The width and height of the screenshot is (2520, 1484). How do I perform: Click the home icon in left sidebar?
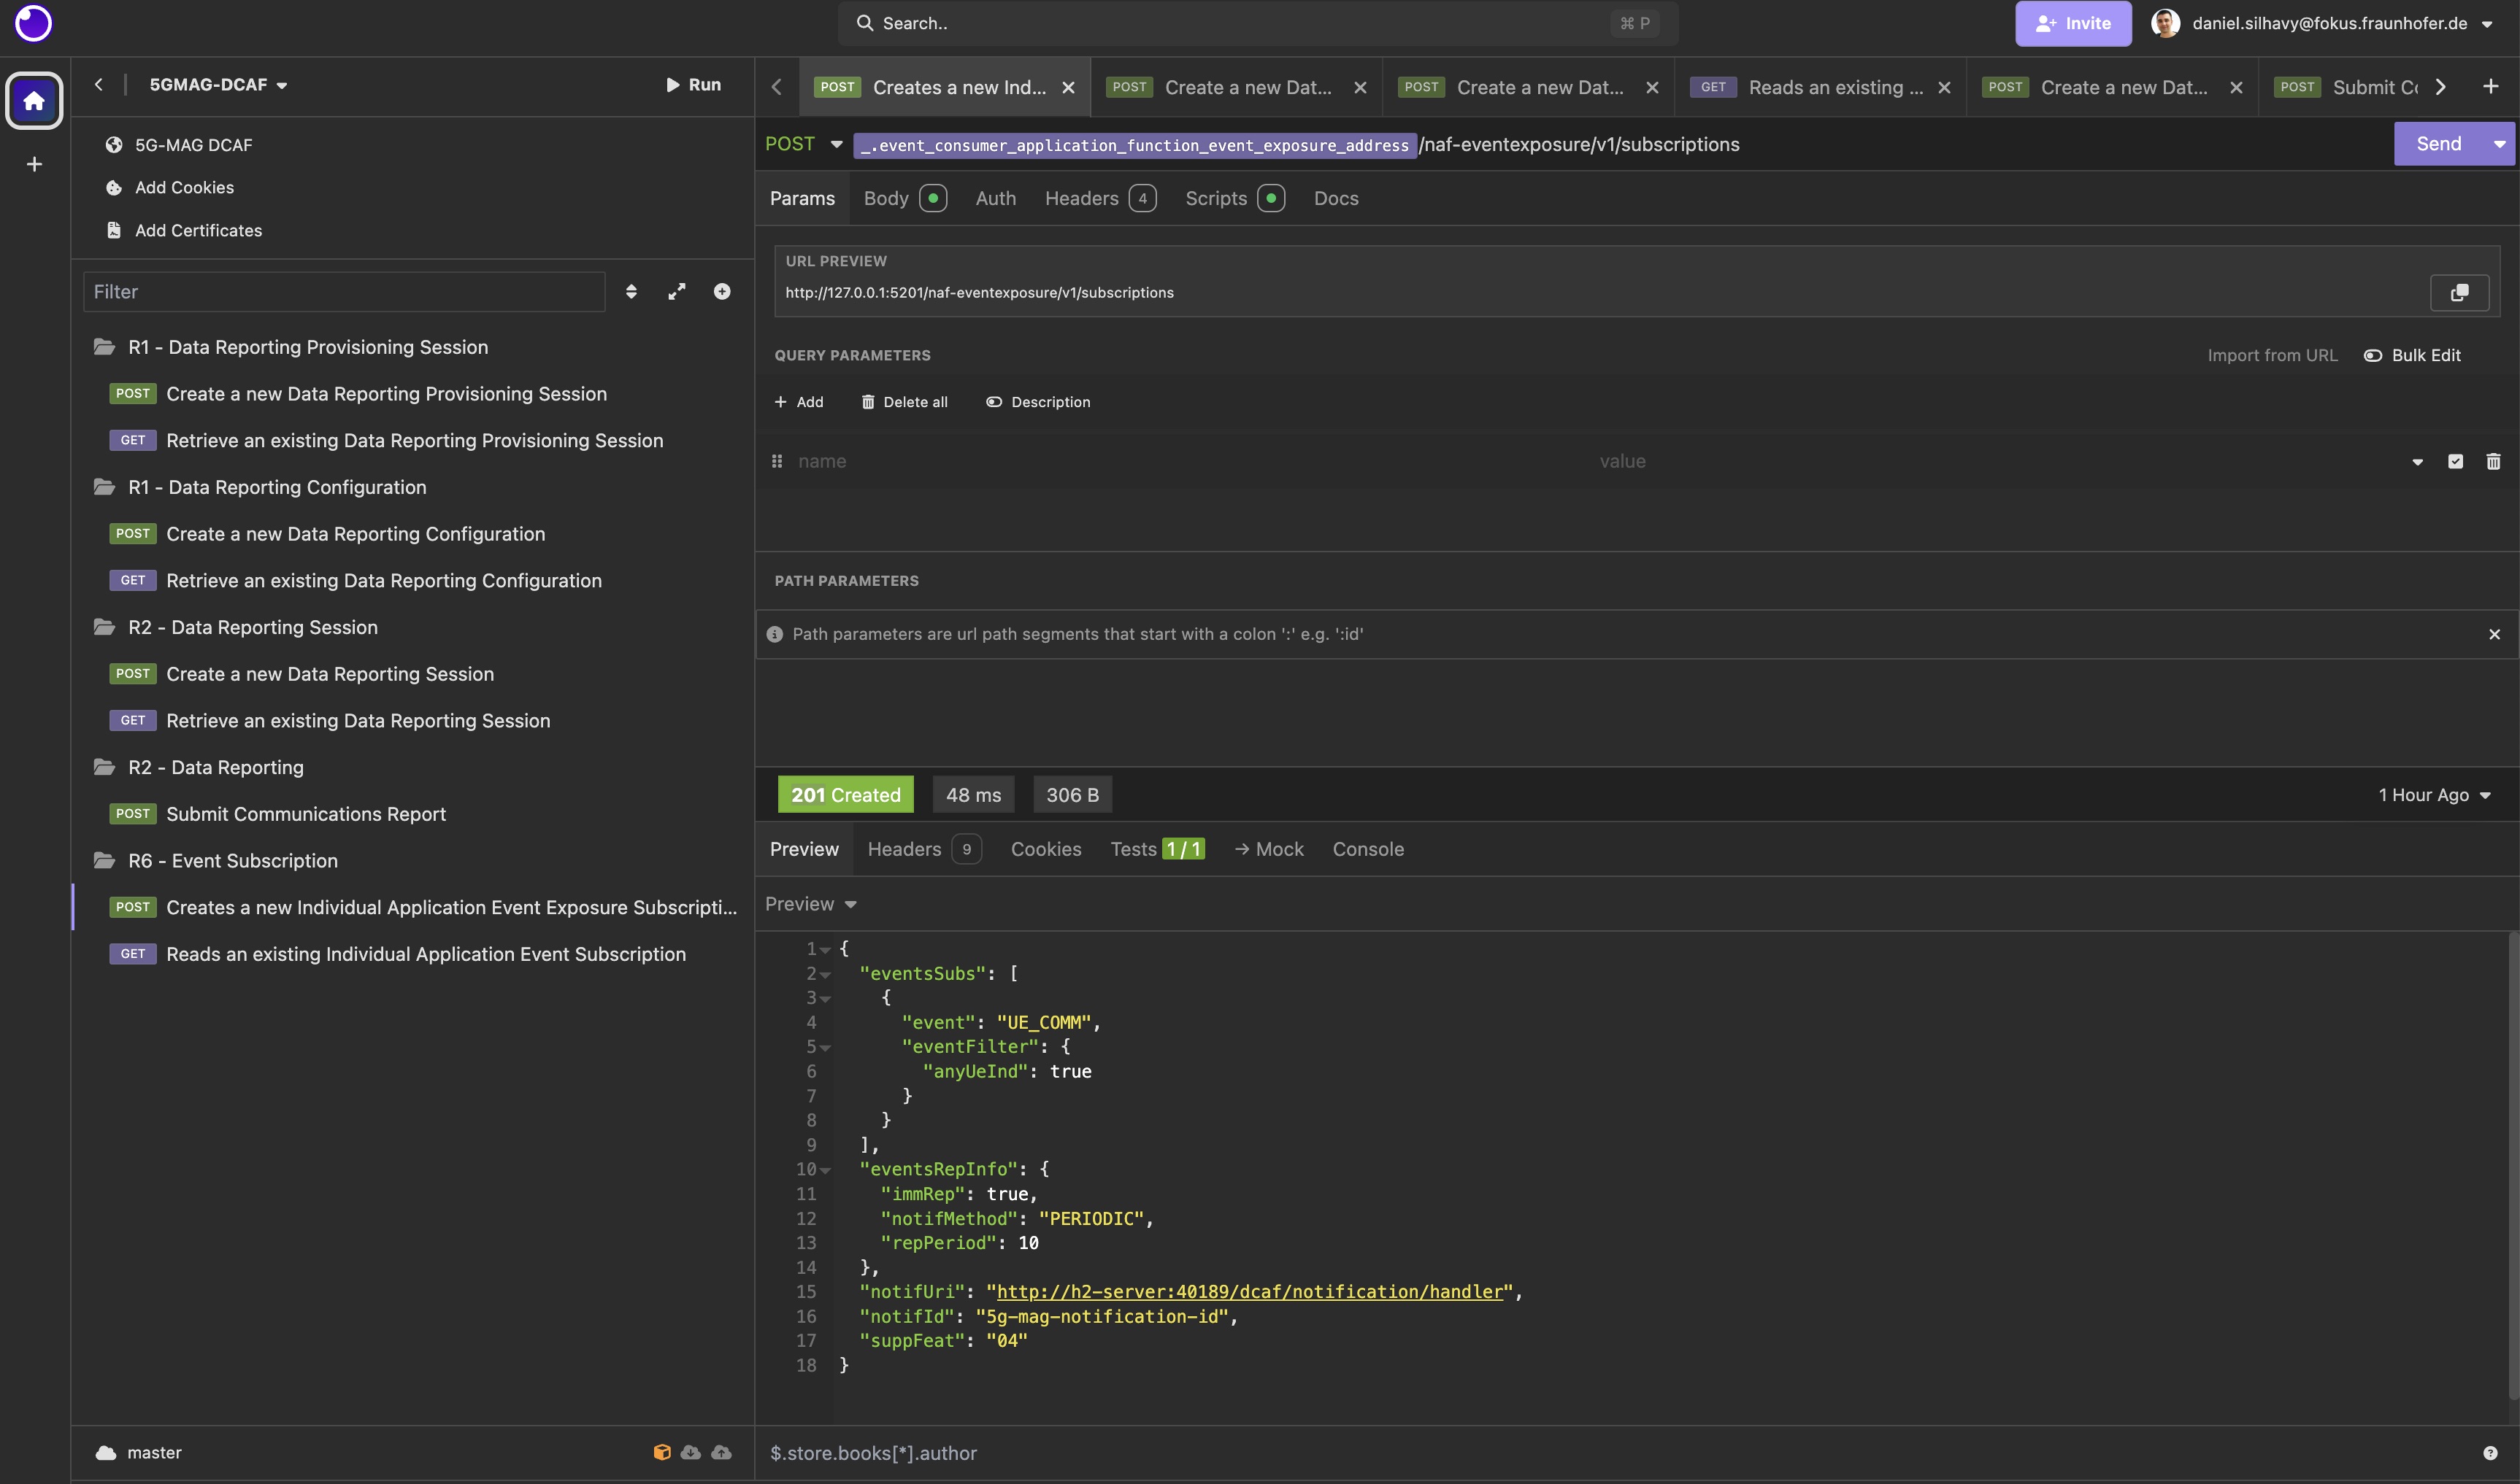tap(34, 100)
